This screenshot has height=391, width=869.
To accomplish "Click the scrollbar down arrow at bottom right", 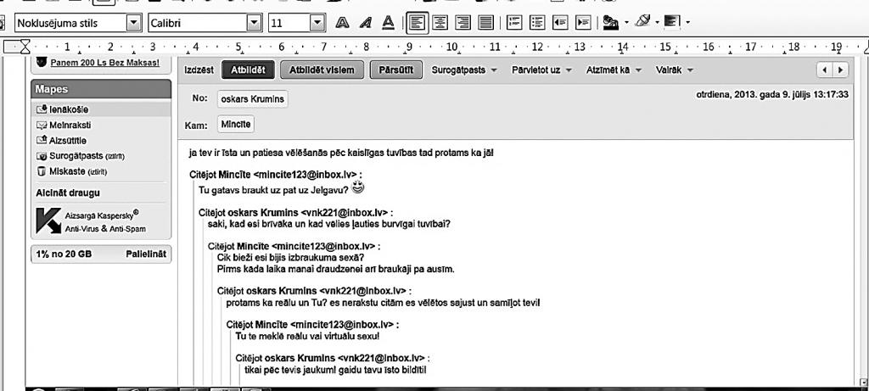I will pyautogui.click(x=863, y=382).
